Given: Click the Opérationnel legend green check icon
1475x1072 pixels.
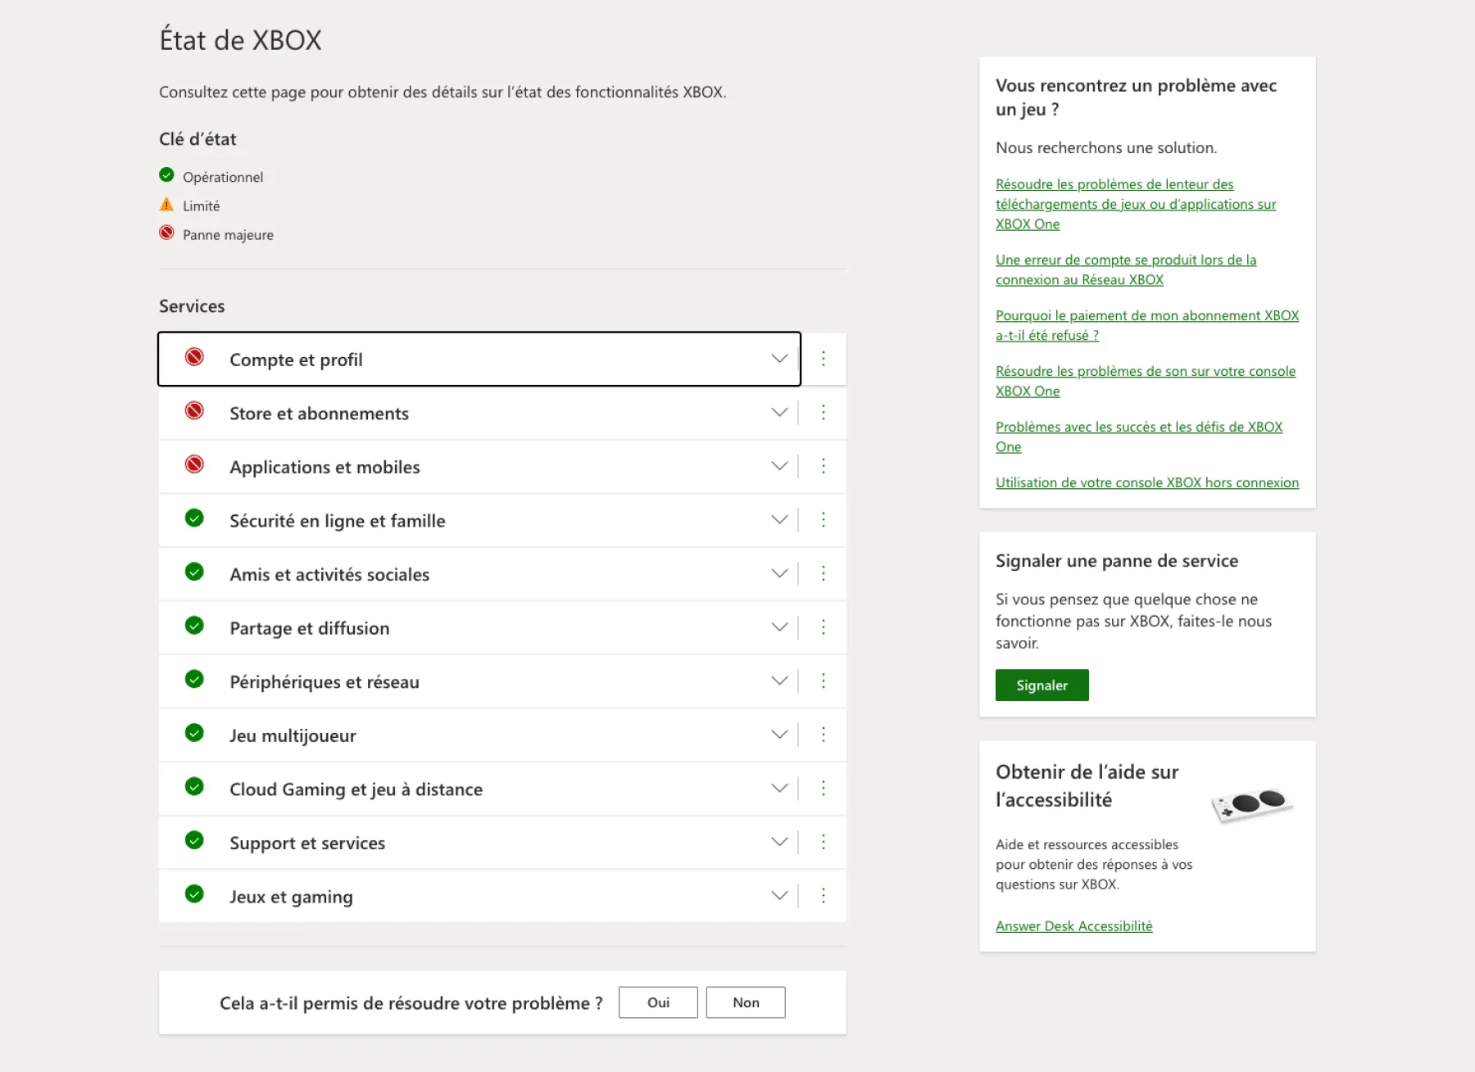Looking at the screenshot, I should 166,175.
